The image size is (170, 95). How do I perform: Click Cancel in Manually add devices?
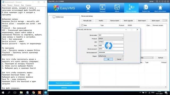[x=119, y=59]
